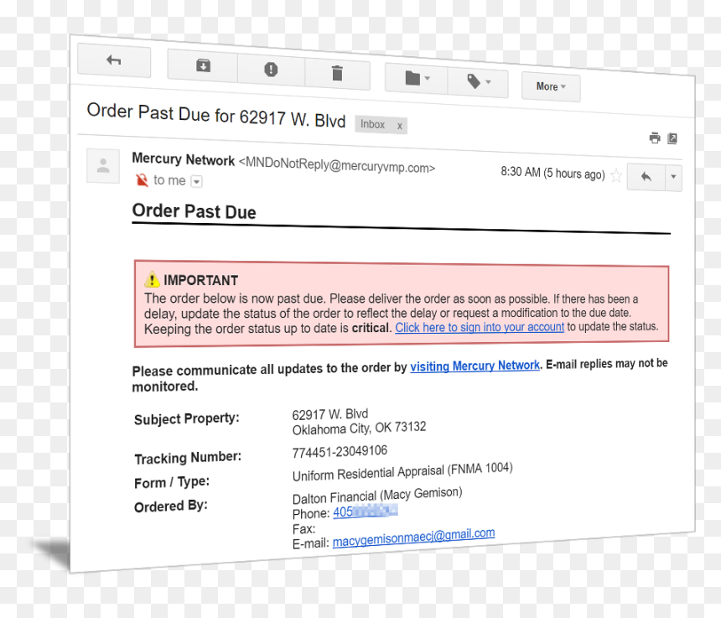721x618 pixels.
Task: Click the back arrow toolbar button
Action: (114, 60)
